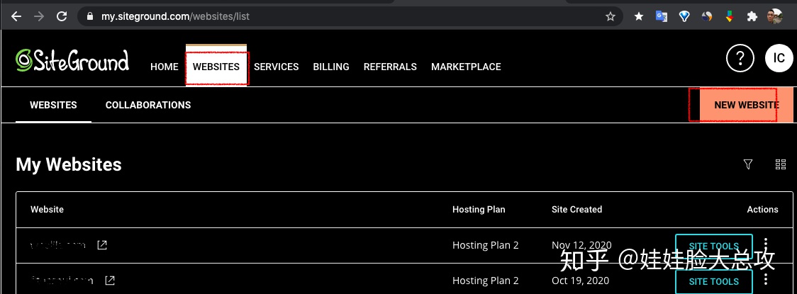Open the HOME menu item
Screen dimensions: 797x294
[165, 67]
